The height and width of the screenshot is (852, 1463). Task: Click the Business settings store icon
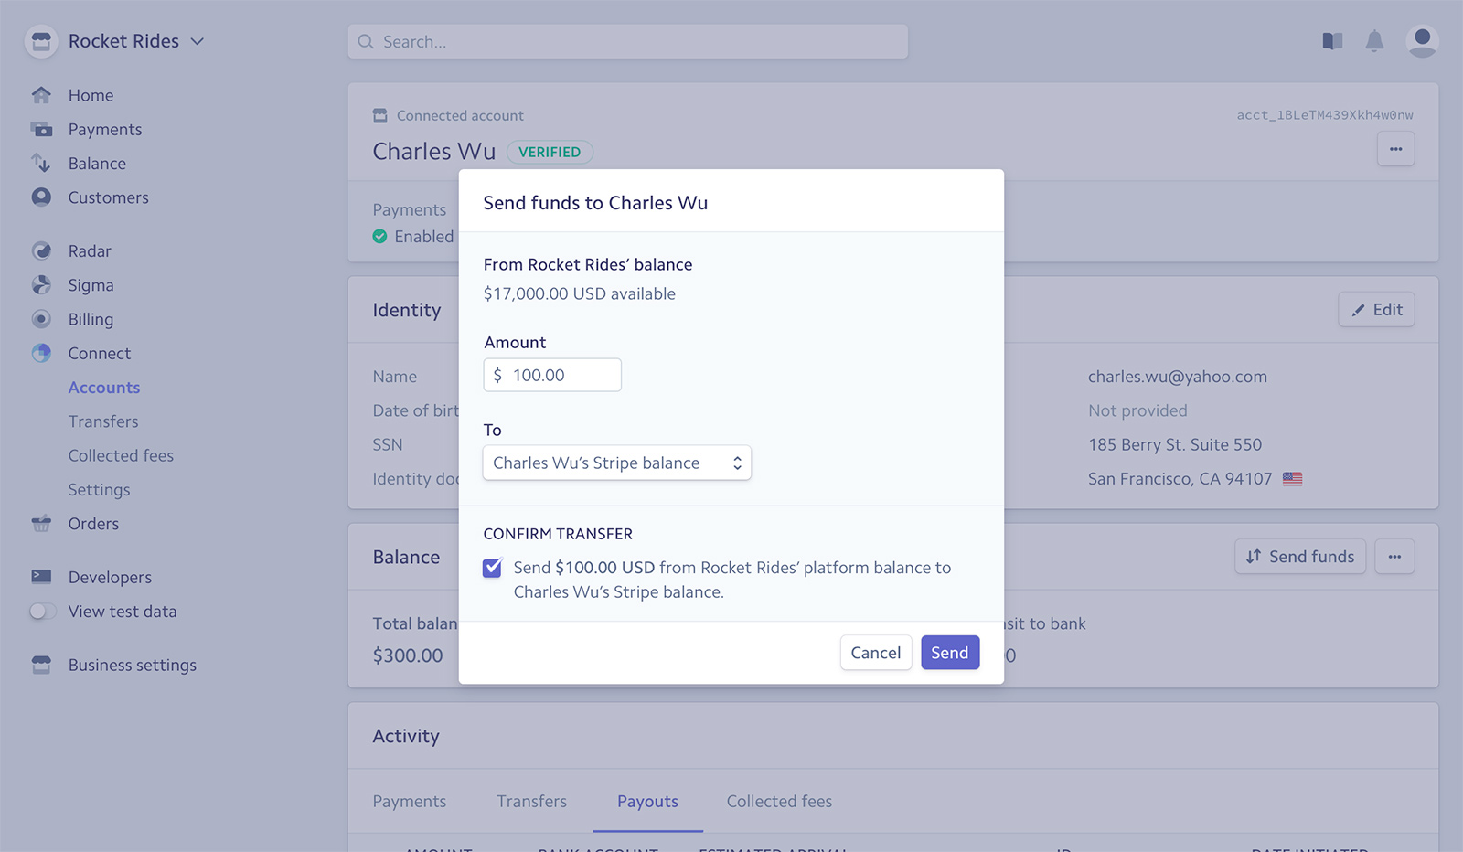(x=41, y=665)
